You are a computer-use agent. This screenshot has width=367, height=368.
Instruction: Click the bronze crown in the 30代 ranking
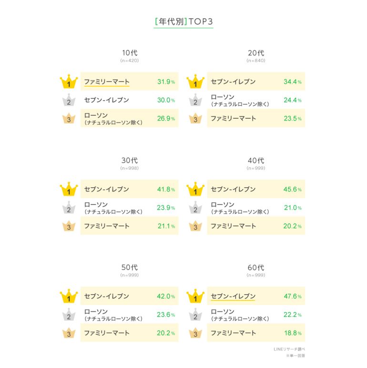tap(69, 226)
